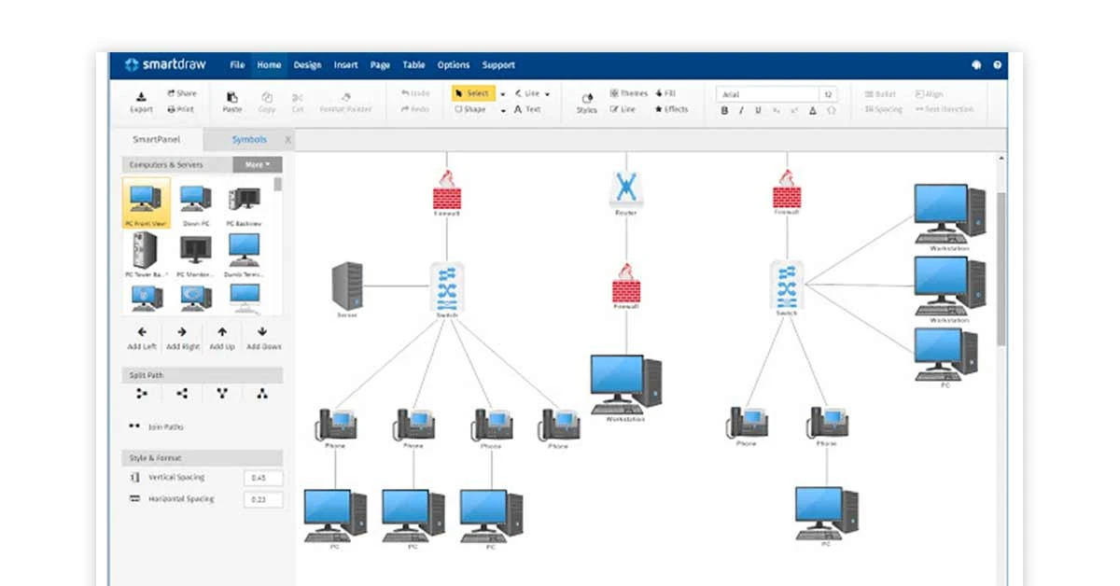Toggle italic text formatting
Viewport: 1120px width, 586px height.
(x=740, y=109)
